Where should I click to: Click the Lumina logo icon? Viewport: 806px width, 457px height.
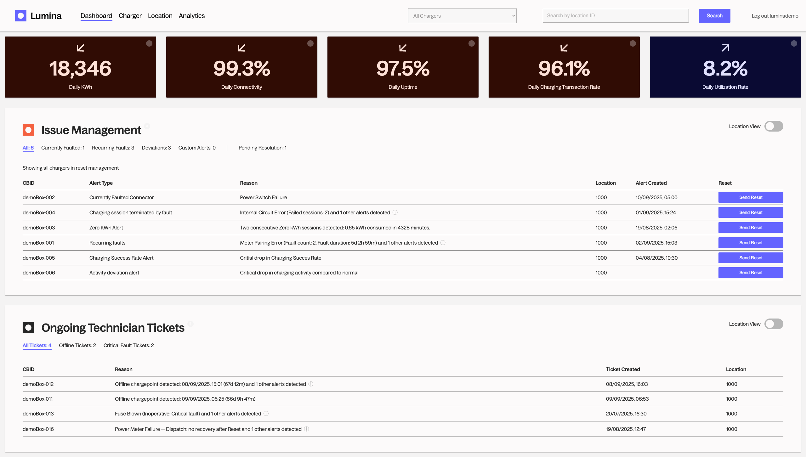click(x=21, y=16)
